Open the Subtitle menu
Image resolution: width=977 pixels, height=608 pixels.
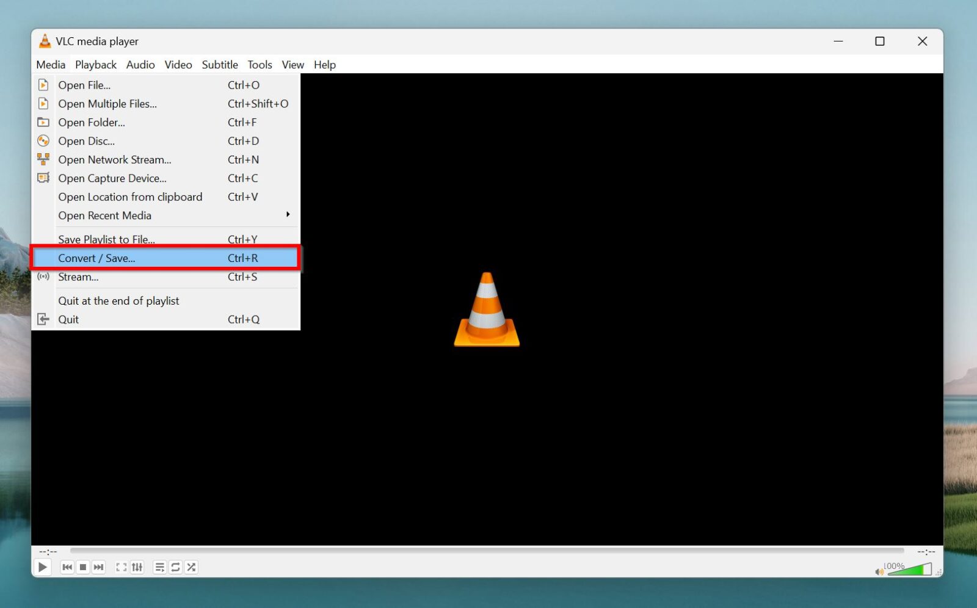(220, 64)
